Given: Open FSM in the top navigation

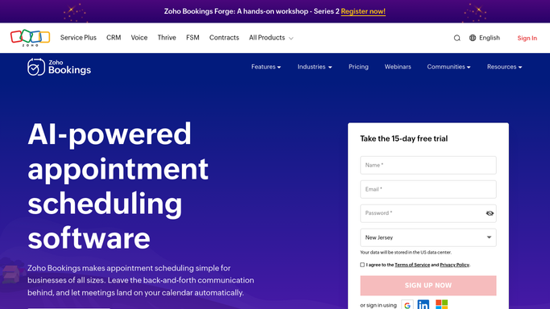Looking at the screenshot, I should [x=192, y=38].
